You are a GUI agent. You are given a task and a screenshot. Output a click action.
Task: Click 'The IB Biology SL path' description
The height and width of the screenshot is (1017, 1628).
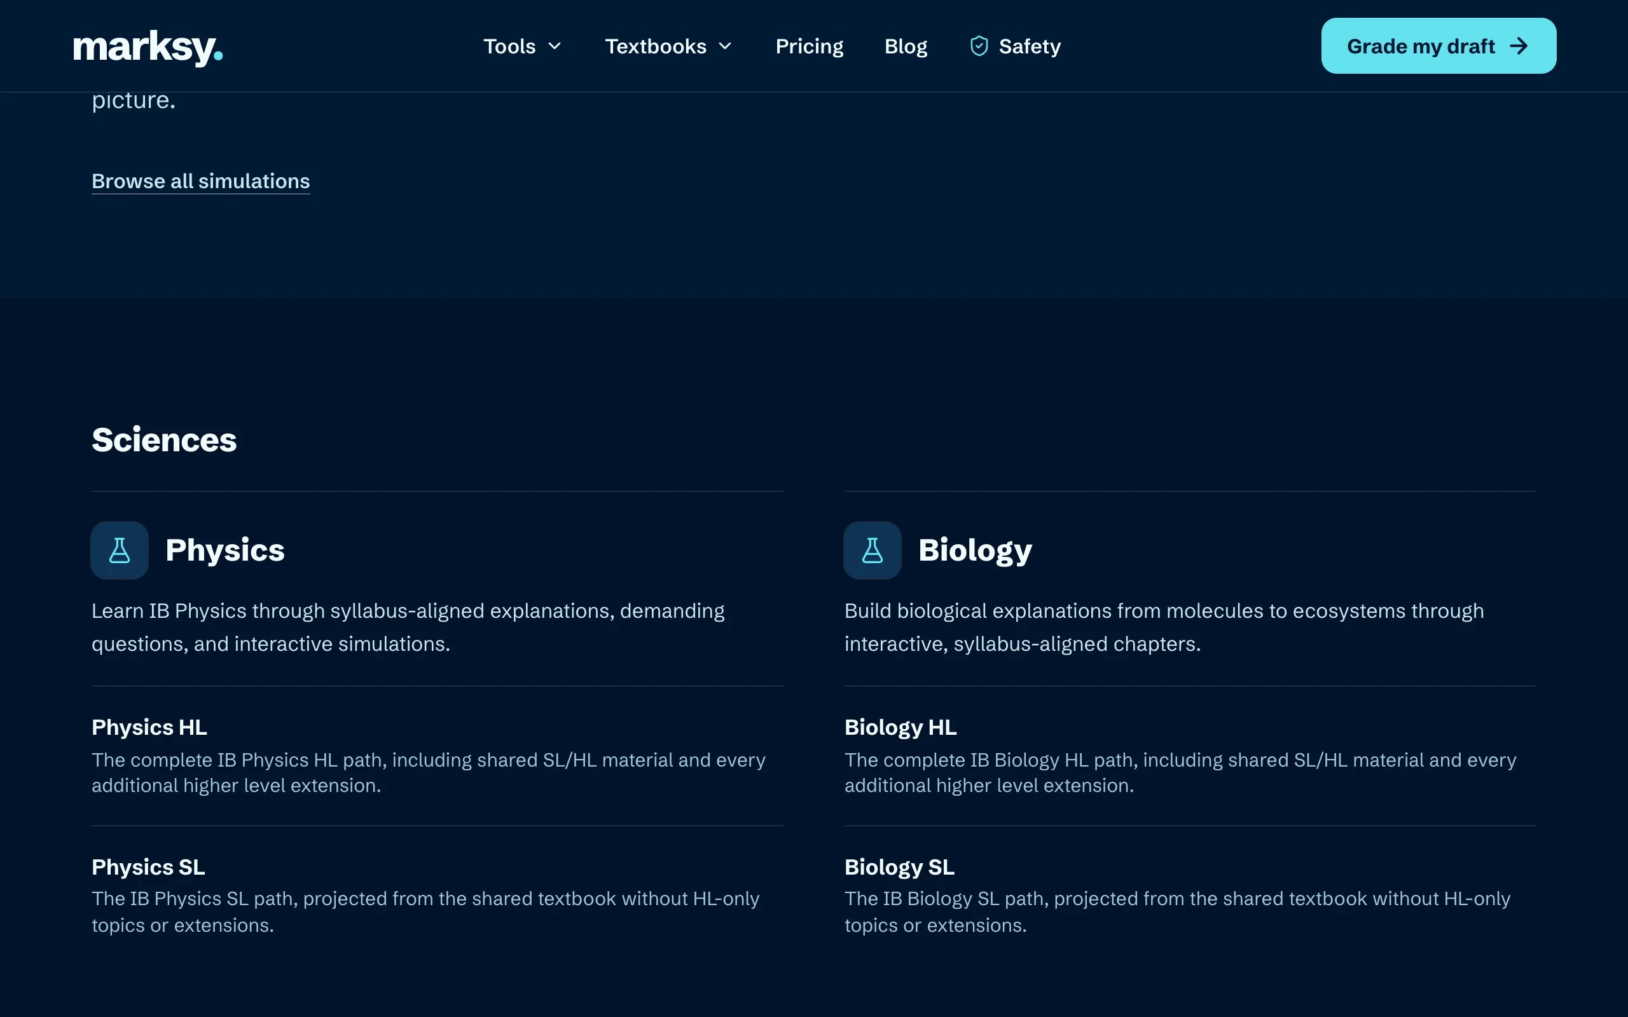1177,912
